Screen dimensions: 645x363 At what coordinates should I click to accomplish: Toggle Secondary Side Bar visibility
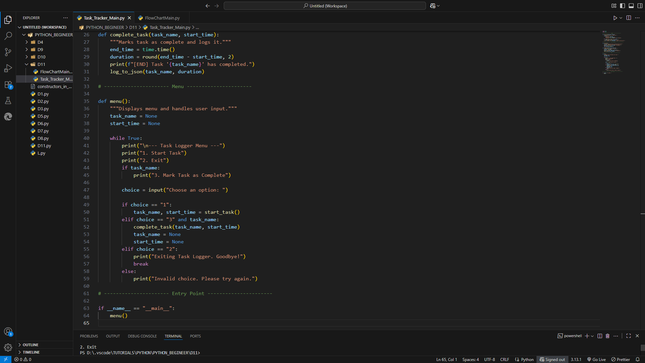(639, 6)
